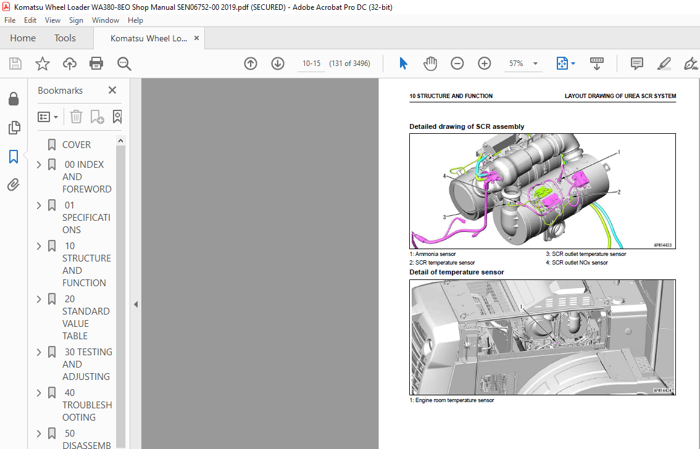Open 10 STRUCTURE AND FUNCTION bookmark

[x=86, y=264]
